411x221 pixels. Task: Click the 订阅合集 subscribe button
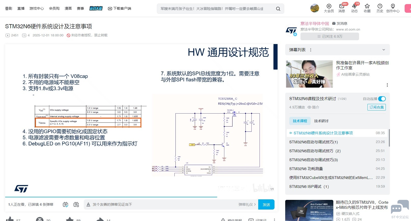[376, 107]
